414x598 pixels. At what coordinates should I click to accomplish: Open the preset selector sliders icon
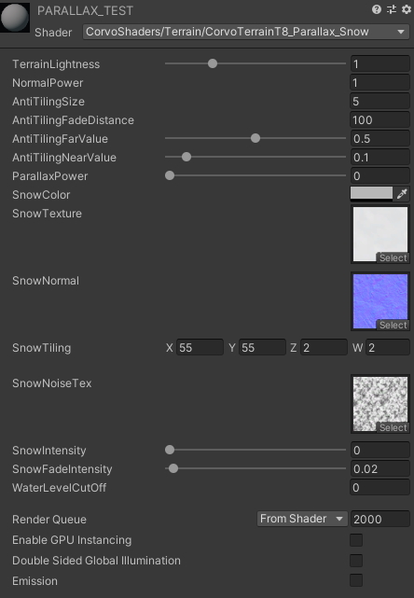[x=392, y=9]
